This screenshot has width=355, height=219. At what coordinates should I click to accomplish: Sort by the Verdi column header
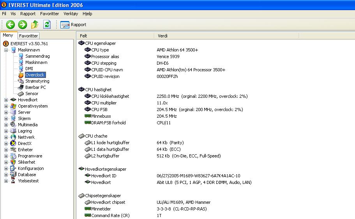coord(227,36)
